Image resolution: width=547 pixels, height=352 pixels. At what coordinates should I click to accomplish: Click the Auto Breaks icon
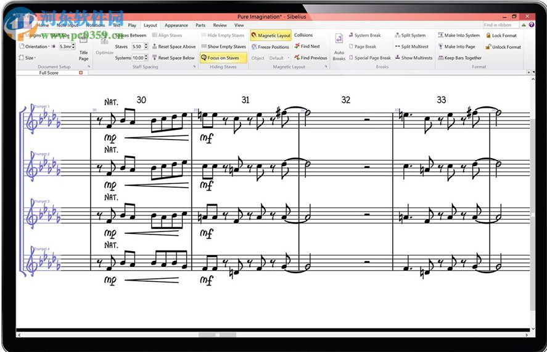click(339, 38)
